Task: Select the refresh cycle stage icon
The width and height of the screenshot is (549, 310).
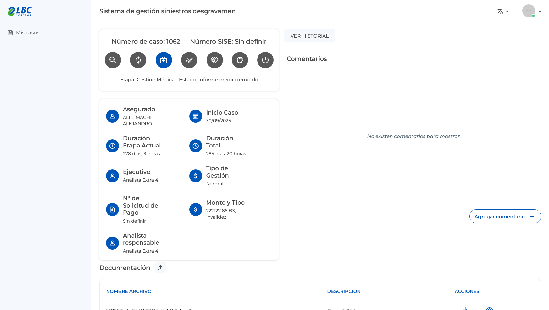Action: tap(138, 60)
